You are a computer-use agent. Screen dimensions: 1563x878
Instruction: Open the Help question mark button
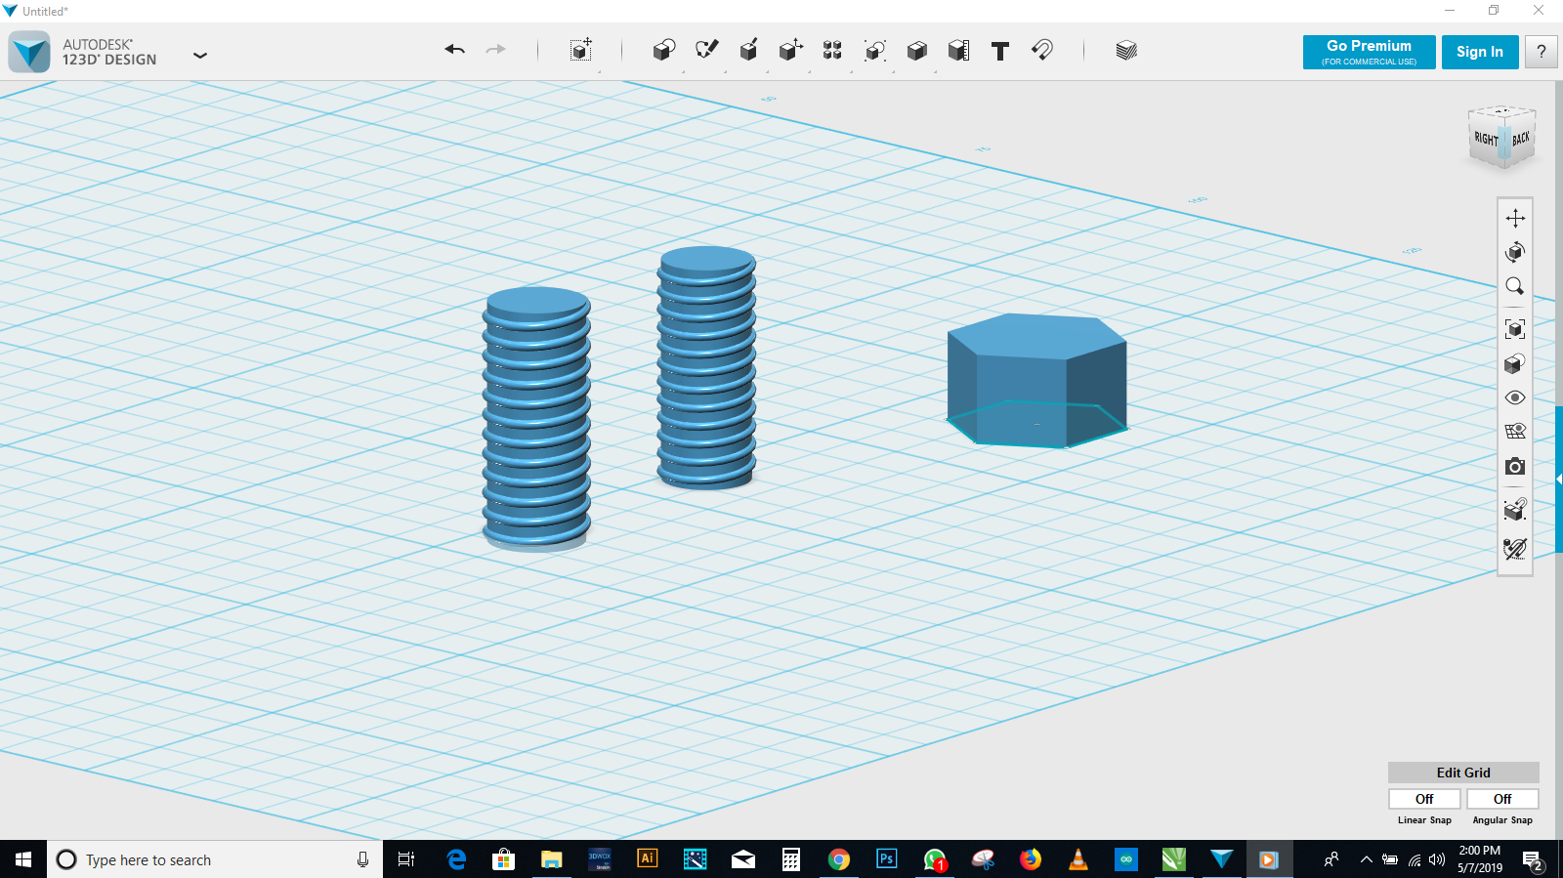1542,52
